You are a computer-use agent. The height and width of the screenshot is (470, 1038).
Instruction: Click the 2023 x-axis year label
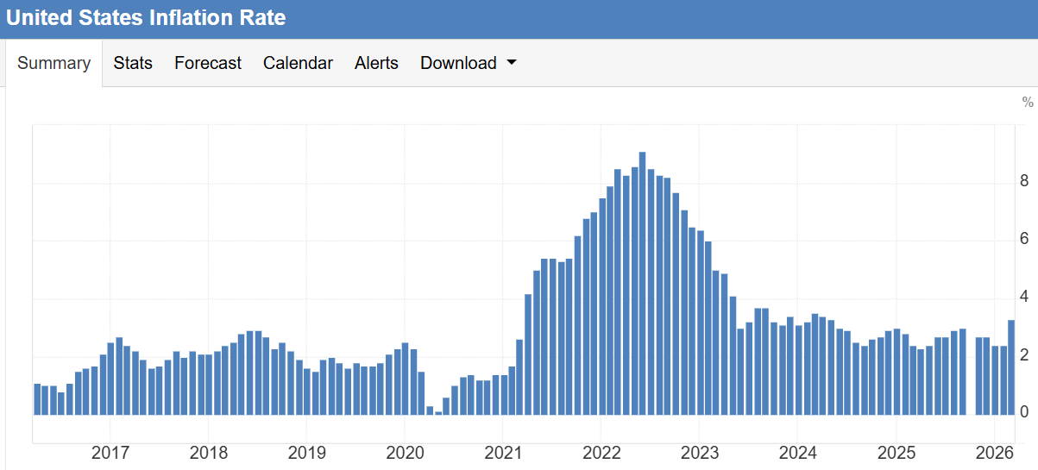[699, 454]
